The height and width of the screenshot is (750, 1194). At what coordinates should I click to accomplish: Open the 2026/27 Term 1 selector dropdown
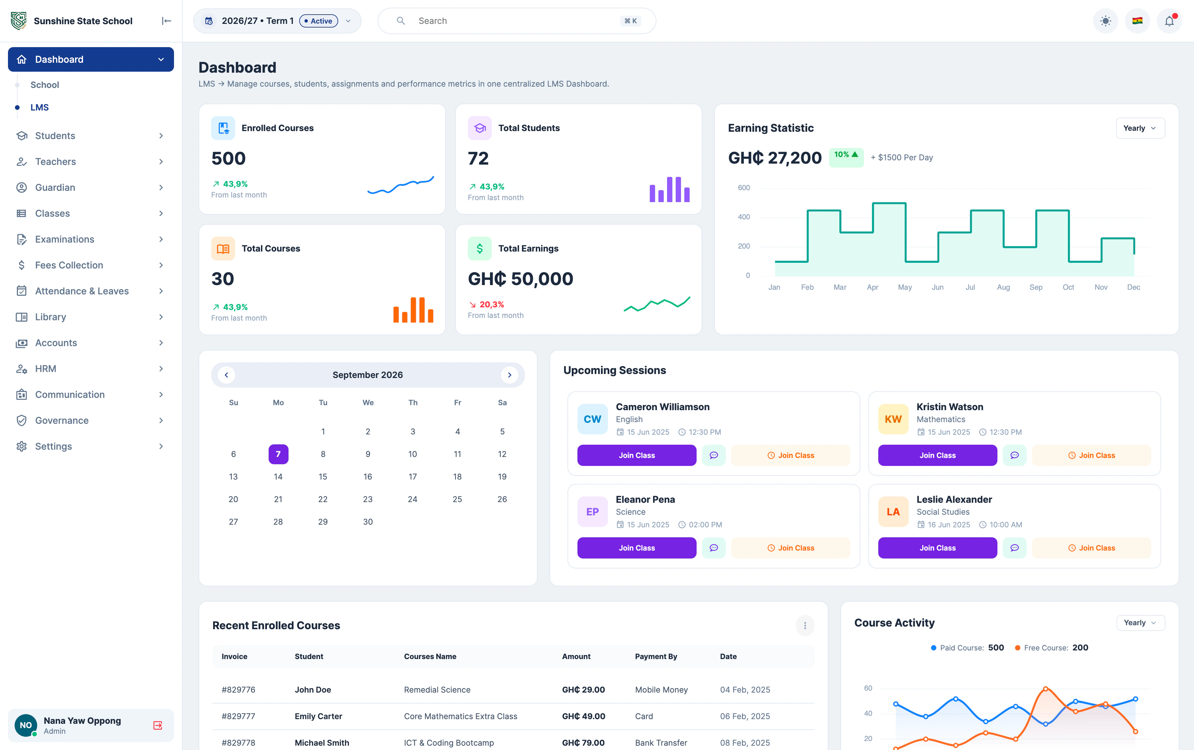coord(277,21)
